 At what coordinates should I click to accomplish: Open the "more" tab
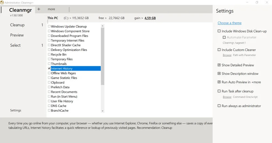point(51,9)
